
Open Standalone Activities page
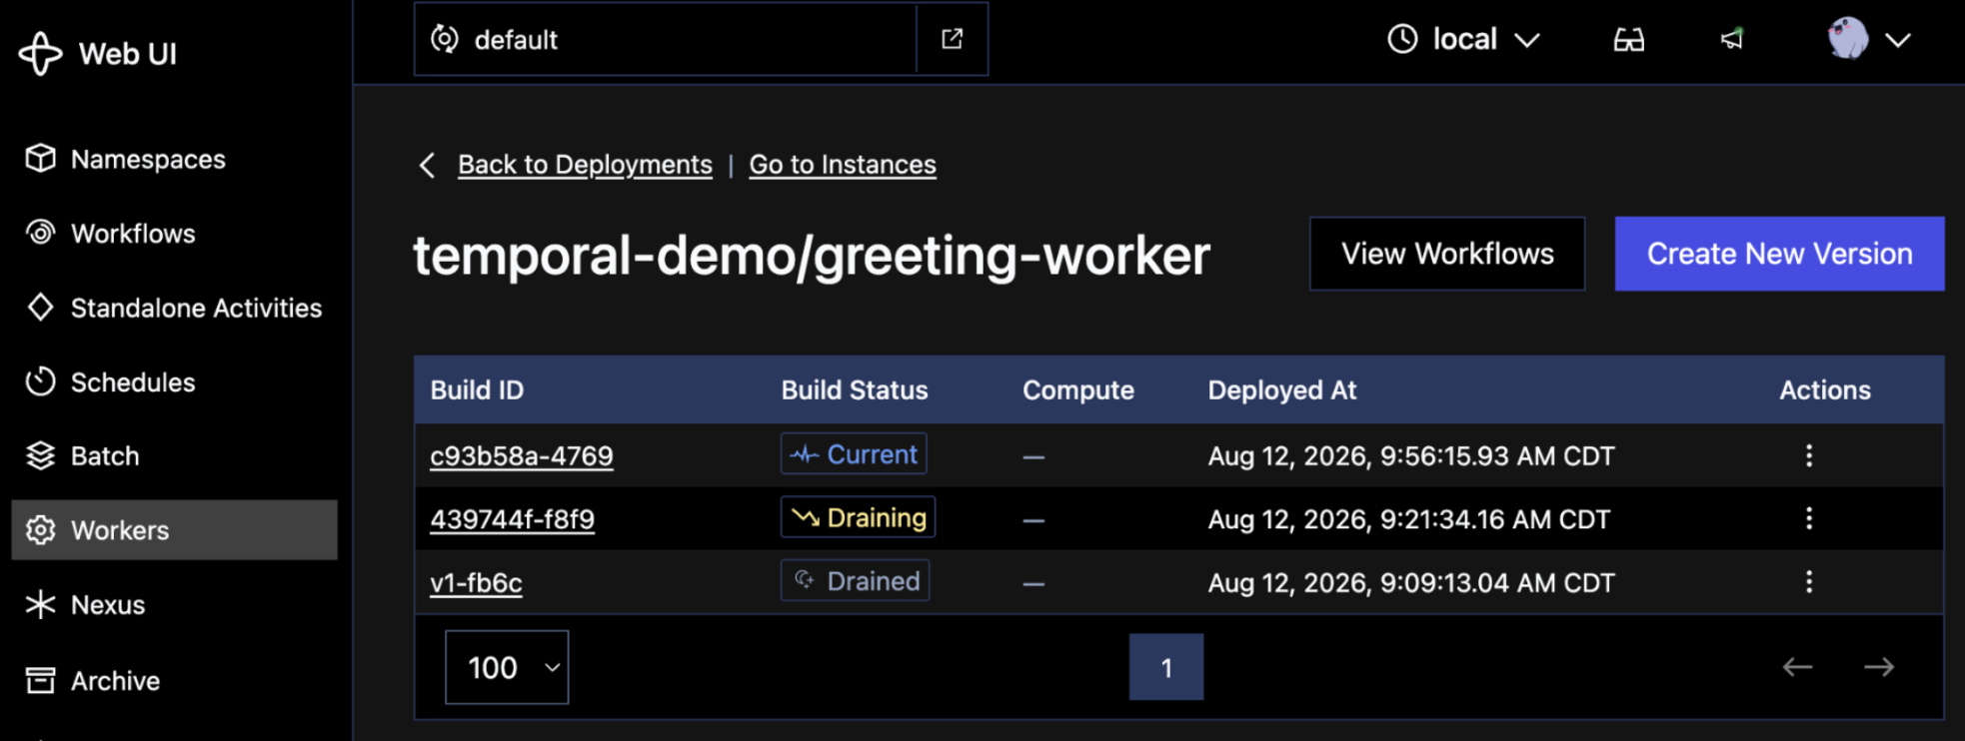coord(174,308)
